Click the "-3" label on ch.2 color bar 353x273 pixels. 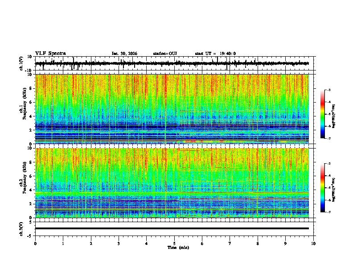328,164
